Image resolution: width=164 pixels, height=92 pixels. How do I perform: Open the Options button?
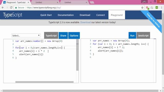coord(74,36)
